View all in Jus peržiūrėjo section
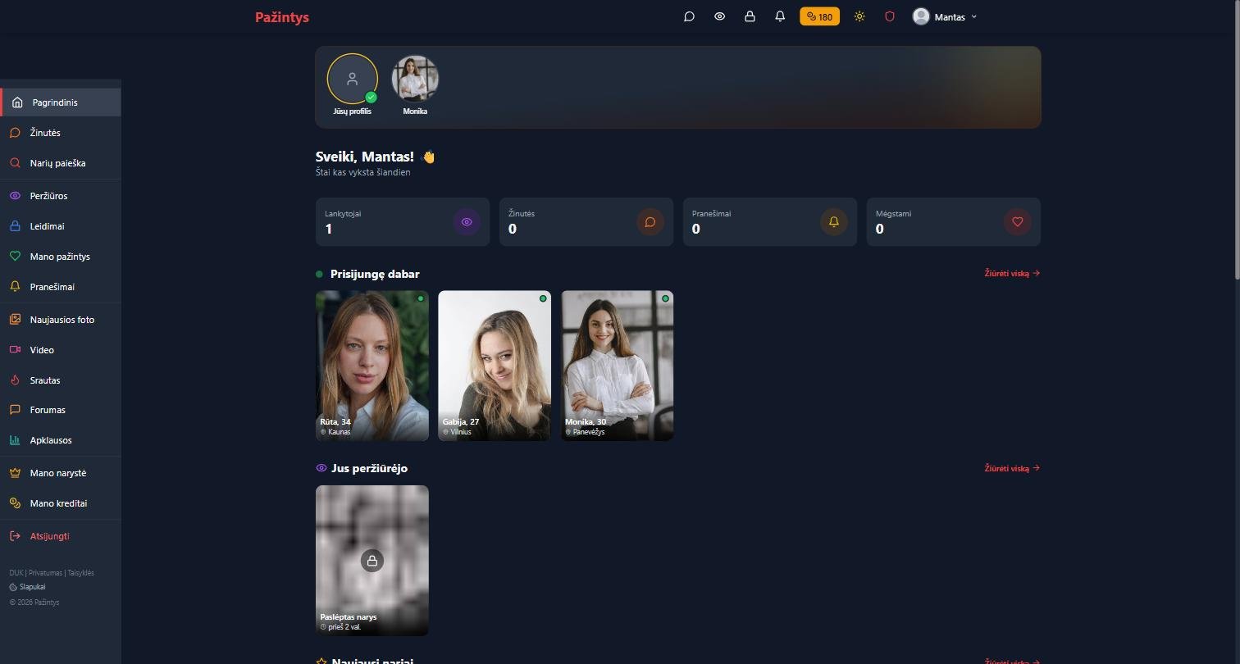 pyautogui.click(x=1012, y=469)
